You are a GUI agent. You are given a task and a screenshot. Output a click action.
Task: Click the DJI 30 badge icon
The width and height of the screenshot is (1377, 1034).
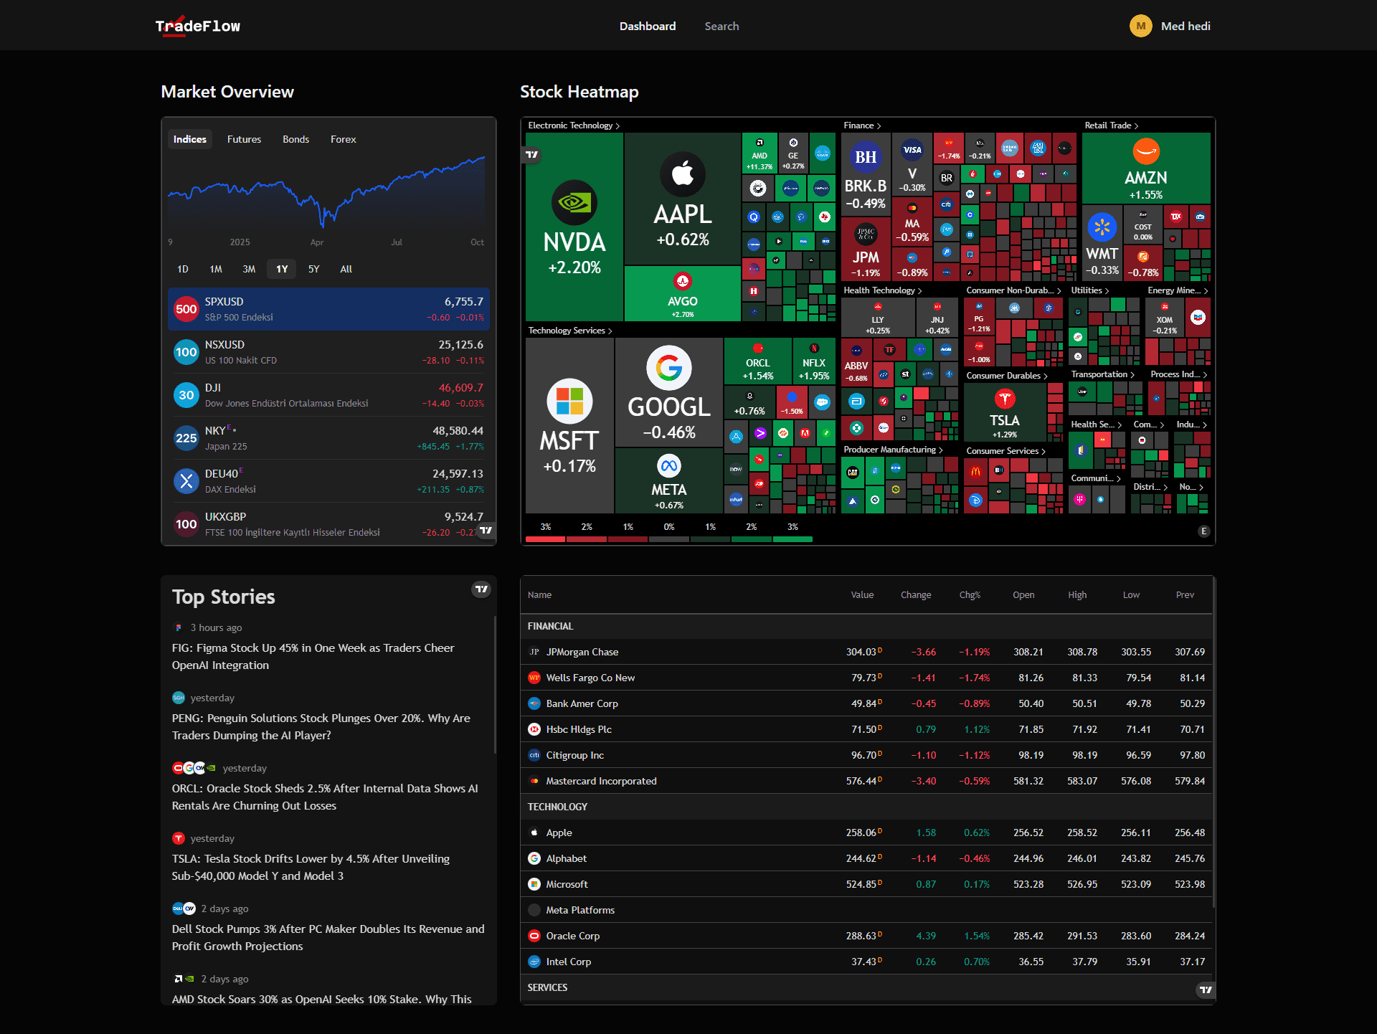[186, 395]
